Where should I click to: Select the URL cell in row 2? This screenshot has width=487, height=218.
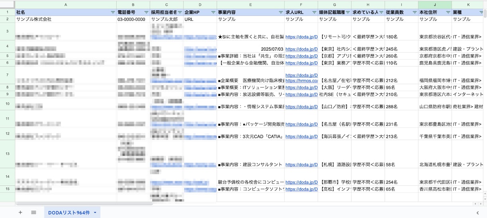click(x=200, y=19)
